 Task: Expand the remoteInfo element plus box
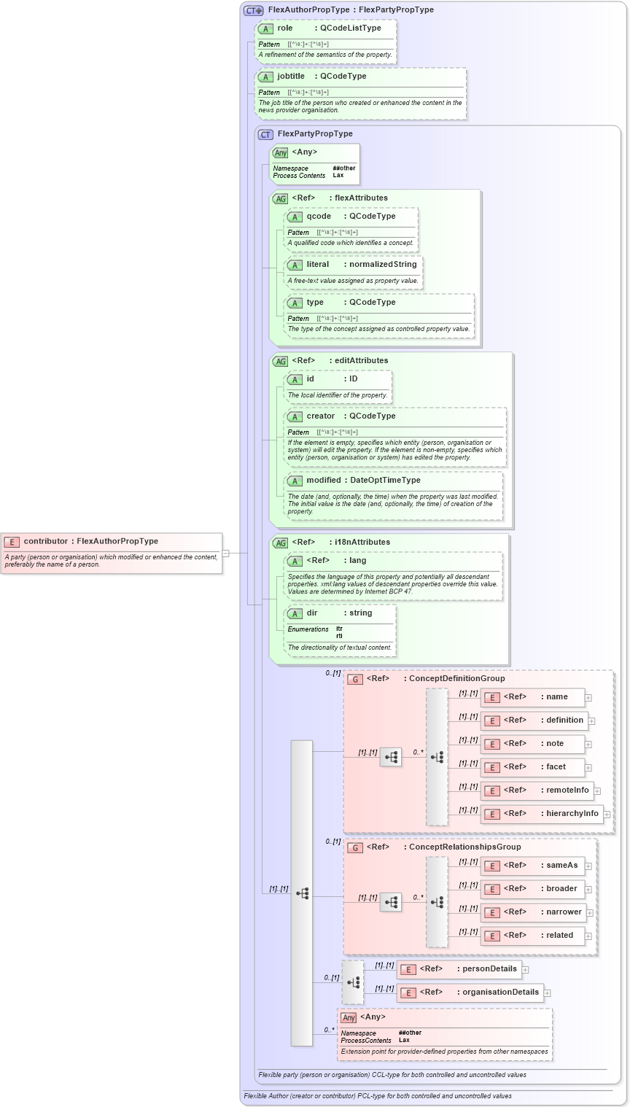[597, 791]
